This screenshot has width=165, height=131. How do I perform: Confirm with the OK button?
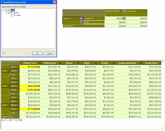click(38, 53)
